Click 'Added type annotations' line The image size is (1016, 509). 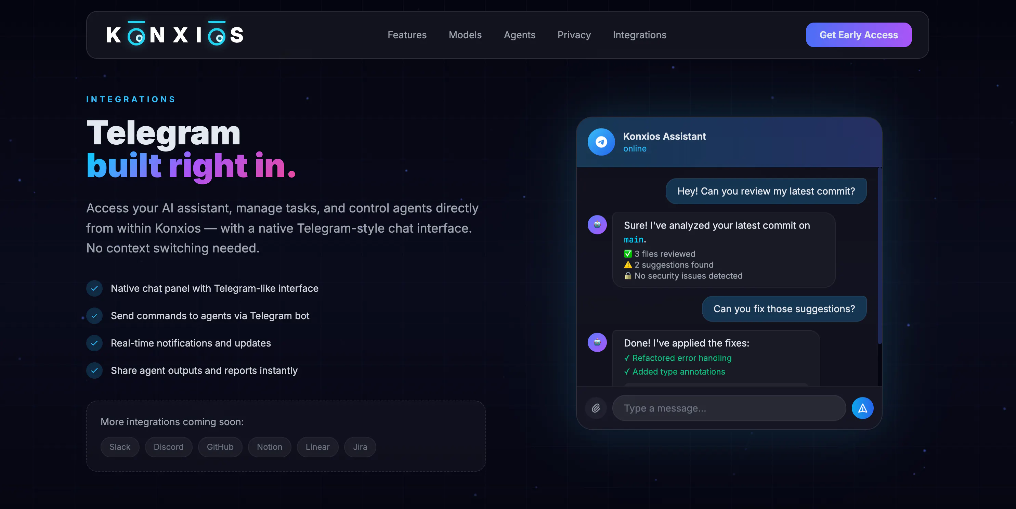(675, 372)
